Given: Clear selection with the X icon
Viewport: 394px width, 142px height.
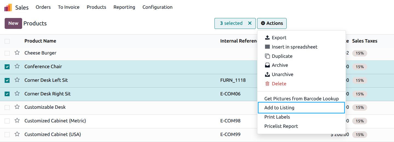Looking at the screenshot, I should point(250,23).
